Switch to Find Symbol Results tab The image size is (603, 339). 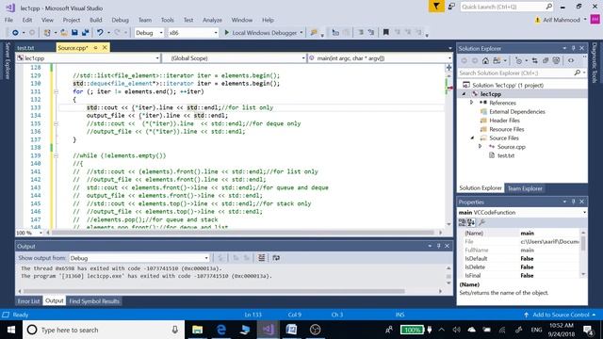click(x=94, y=301)
